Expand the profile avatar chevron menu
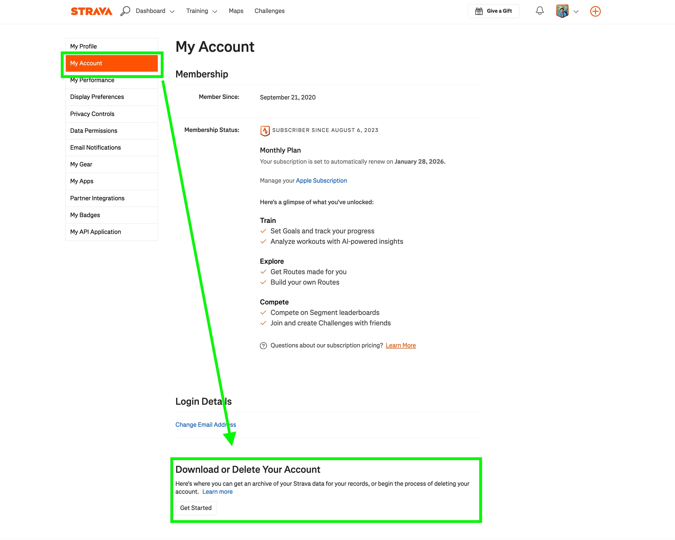 (576, 12)
